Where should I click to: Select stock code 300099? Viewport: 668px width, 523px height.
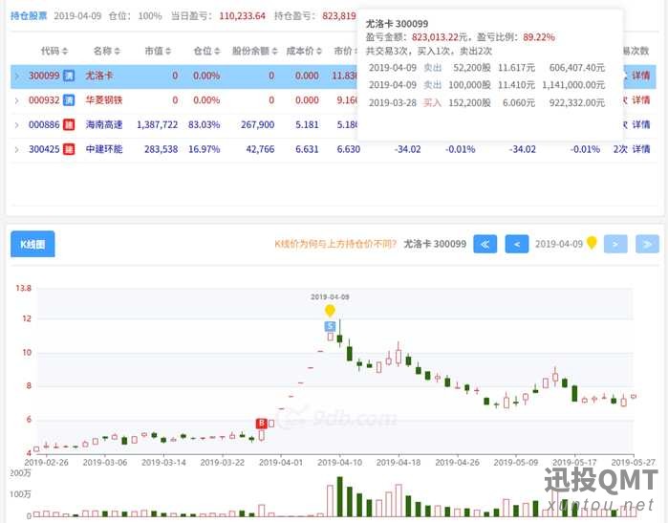click(x=44, y=76)
